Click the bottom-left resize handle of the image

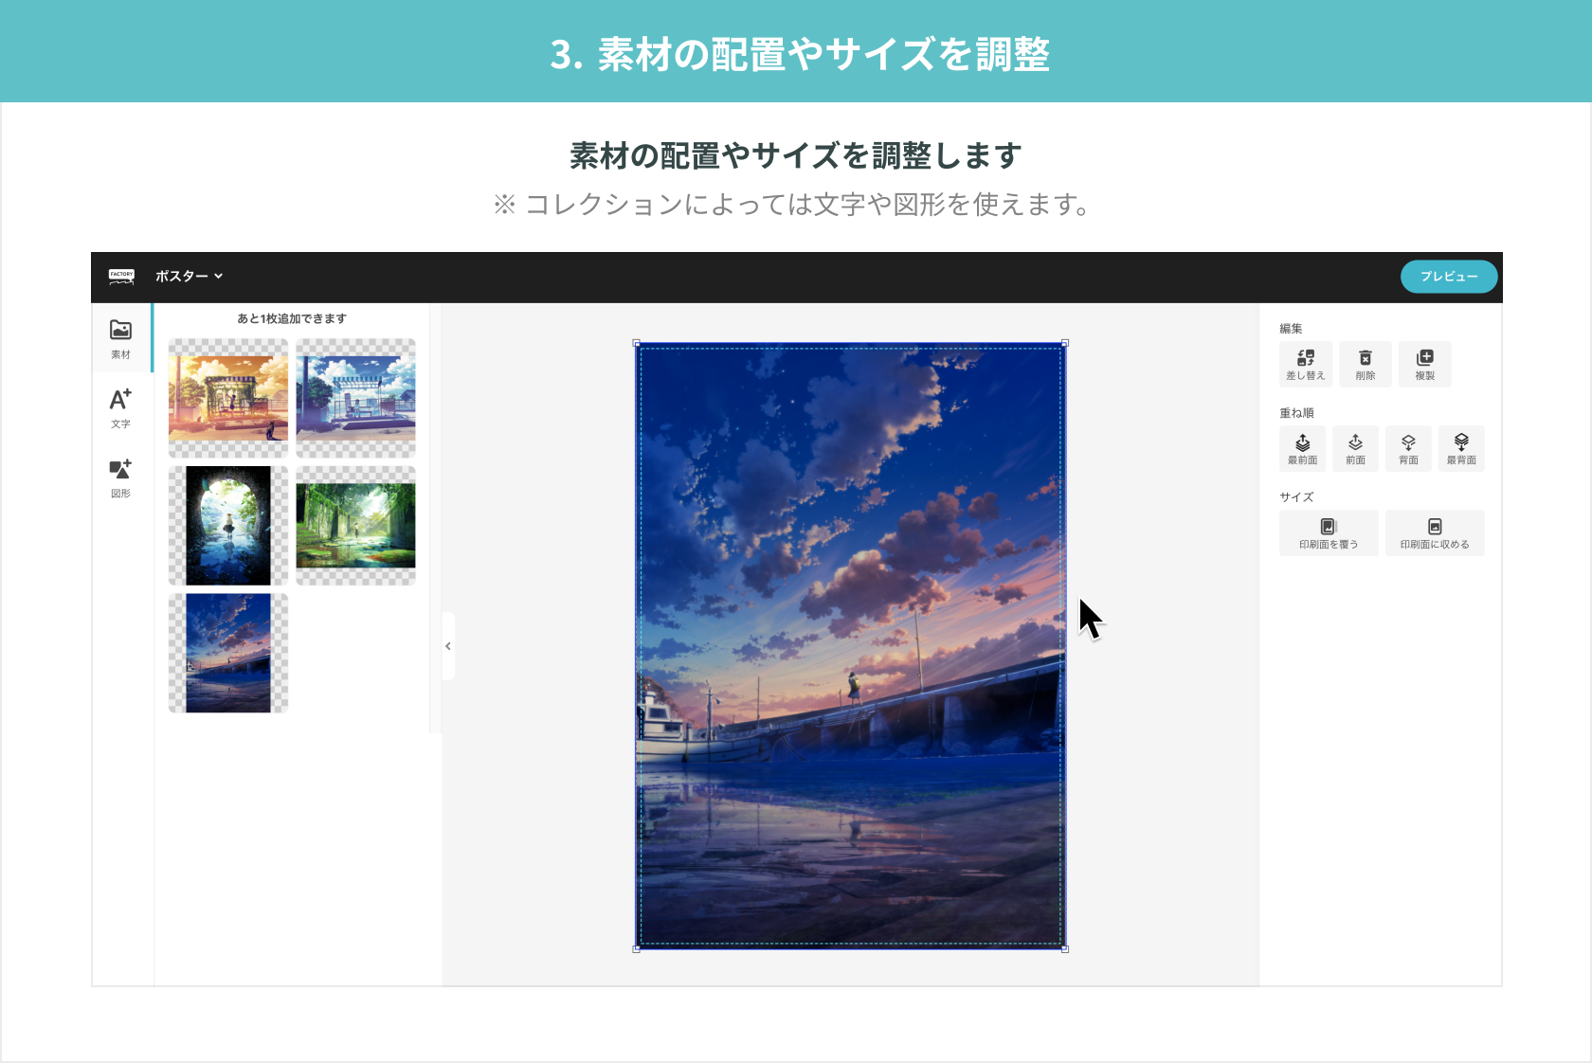[x=636, y=948]
